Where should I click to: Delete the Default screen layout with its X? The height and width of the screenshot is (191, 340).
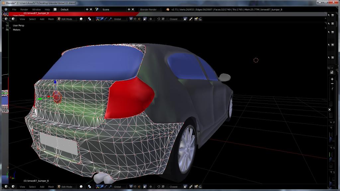point(91,10)
